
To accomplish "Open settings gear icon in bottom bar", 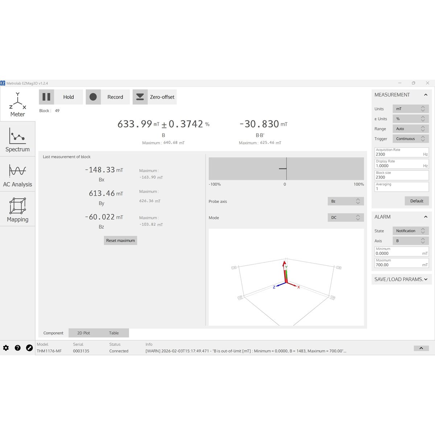I will 6,348.
